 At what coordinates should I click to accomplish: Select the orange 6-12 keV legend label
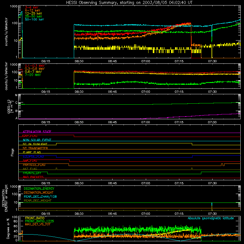[33, 10]
